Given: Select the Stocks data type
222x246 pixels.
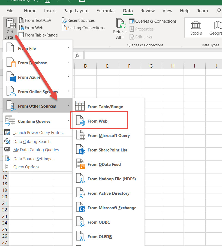Looking at the screenshot, I should [x=196, y=28].
